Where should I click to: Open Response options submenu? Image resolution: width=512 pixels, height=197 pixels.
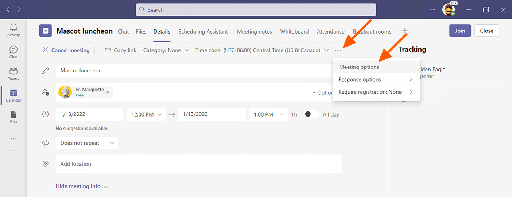coord(376,79)
